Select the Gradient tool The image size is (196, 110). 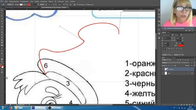(x=2, y=40)
